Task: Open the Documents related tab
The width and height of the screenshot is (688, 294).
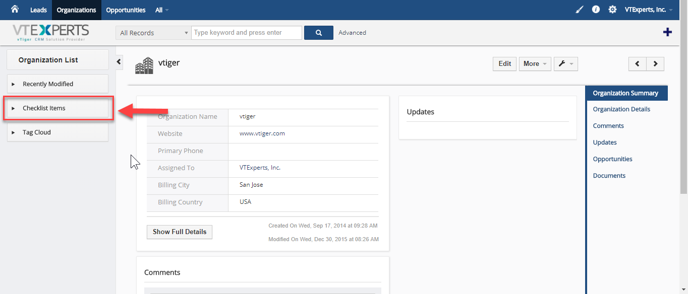Action: coord(609,176)
